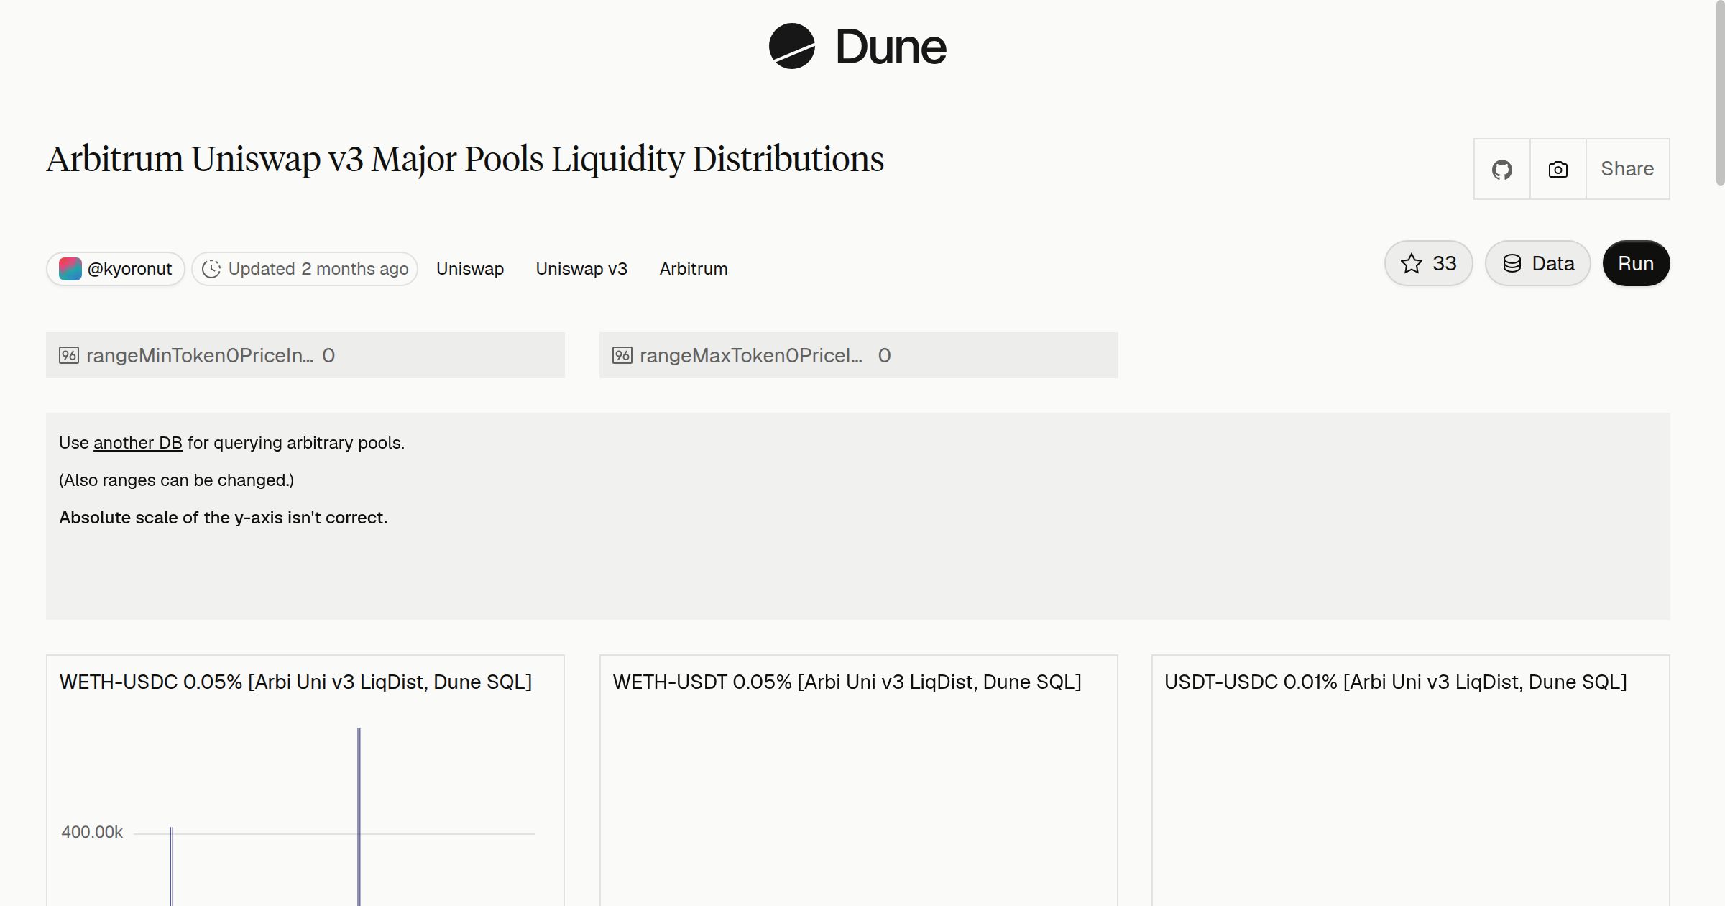Click the page vertical scrollbar
1725x906 pixels.
1719,93
